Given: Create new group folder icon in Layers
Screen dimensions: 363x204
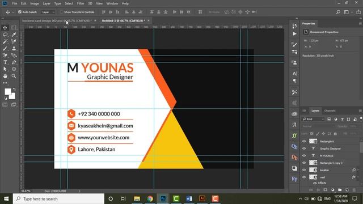Looking at the screenshot, I should 340,190.
